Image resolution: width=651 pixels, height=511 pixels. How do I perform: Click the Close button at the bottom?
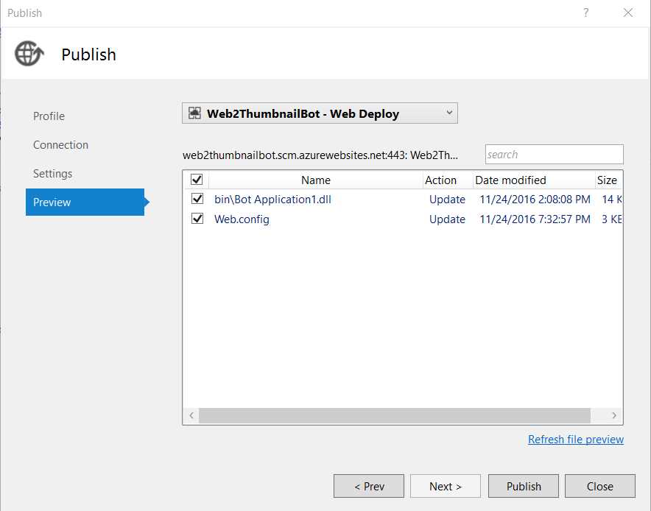point(600,486)
